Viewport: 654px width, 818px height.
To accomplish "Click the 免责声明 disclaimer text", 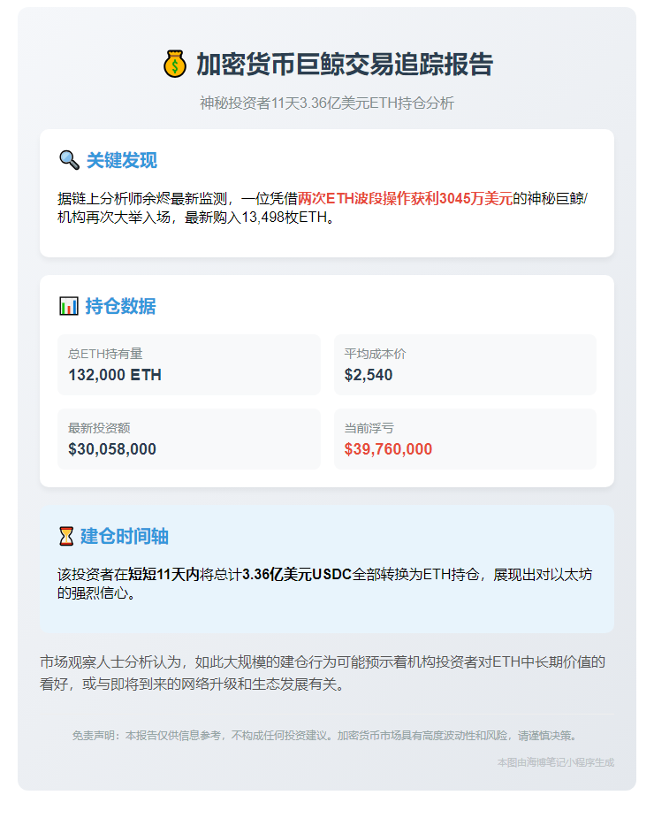I will (x=326, y=736).
